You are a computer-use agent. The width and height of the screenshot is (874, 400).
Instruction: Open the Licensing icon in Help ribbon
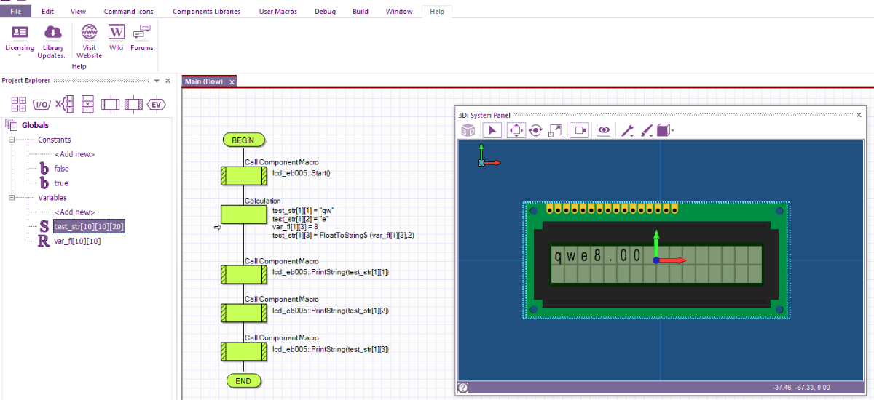click(x=20, y=32)
